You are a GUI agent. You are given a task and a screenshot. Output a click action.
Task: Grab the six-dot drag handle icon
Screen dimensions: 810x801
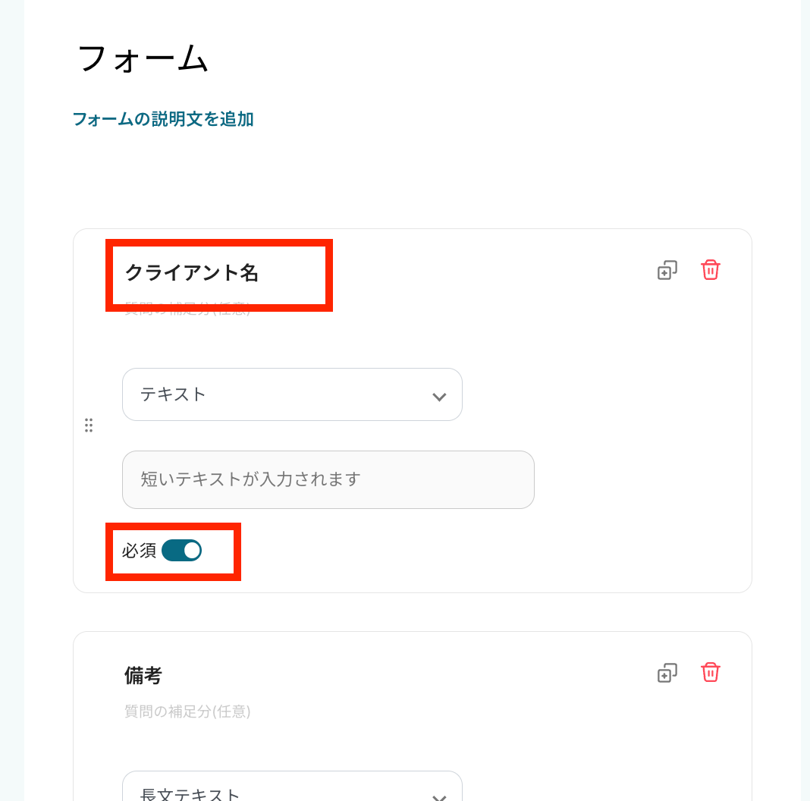89,425
